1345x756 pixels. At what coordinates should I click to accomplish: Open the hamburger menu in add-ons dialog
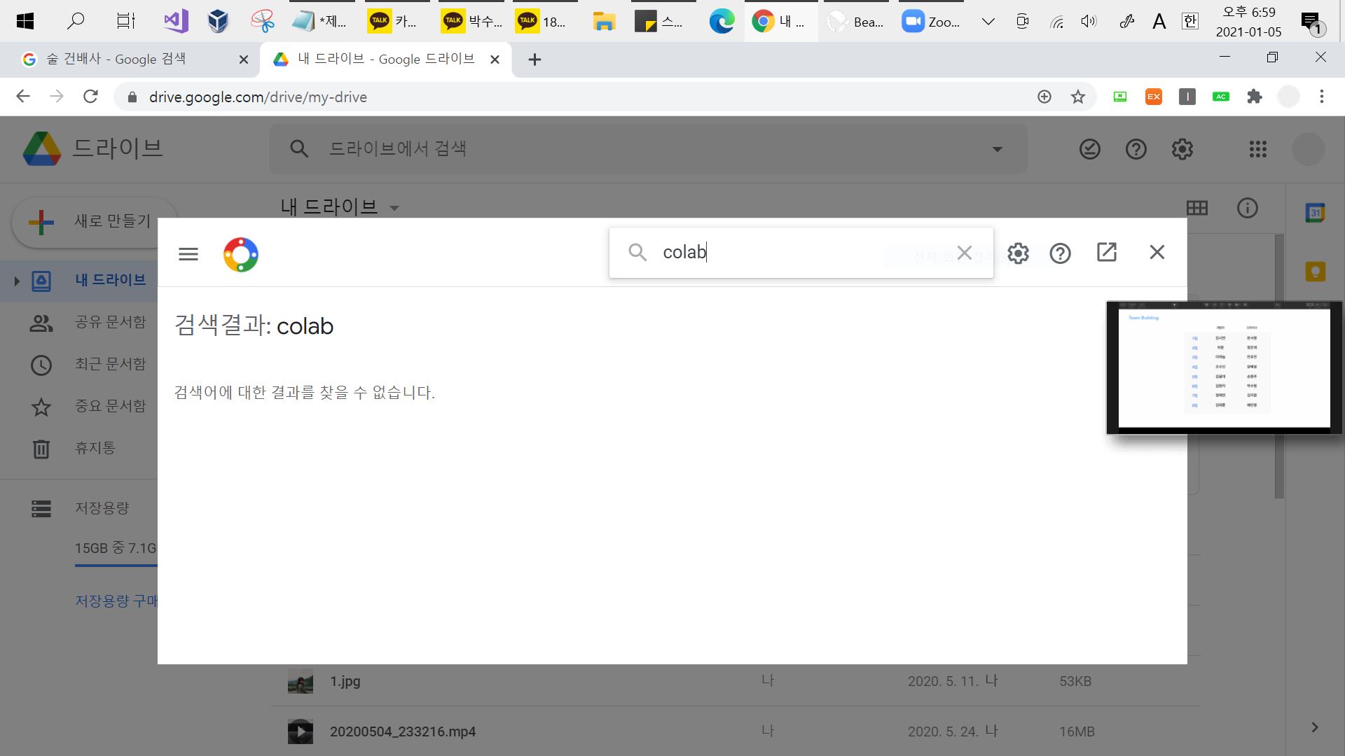coord(188,254)
